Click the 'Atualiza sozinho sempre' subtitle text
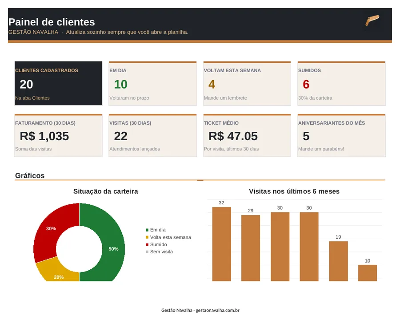 (x=127, y=32)
